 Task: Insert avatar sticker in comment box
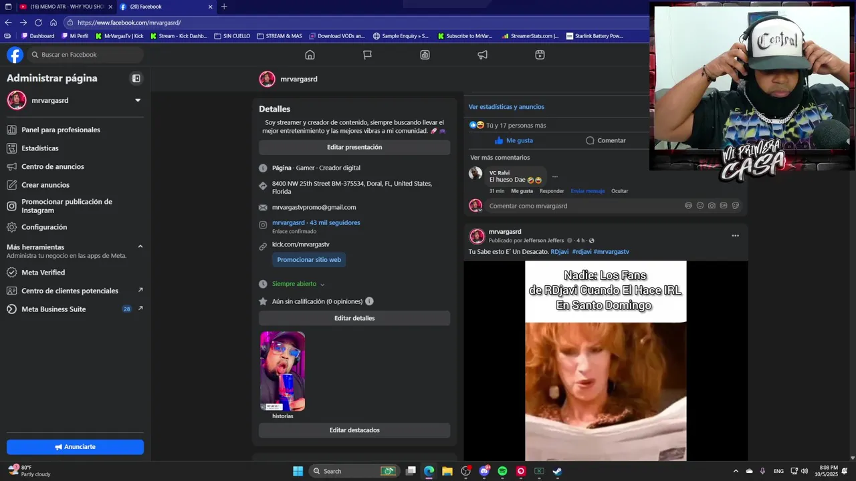(688, 206)
